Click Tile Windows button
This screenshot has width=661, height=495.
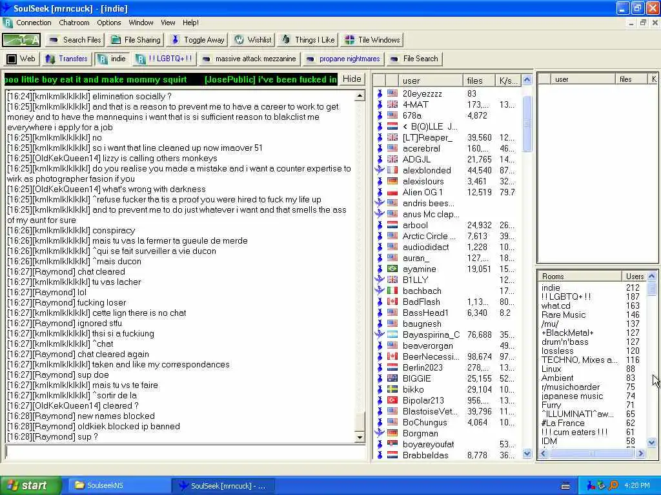[372, 40]
